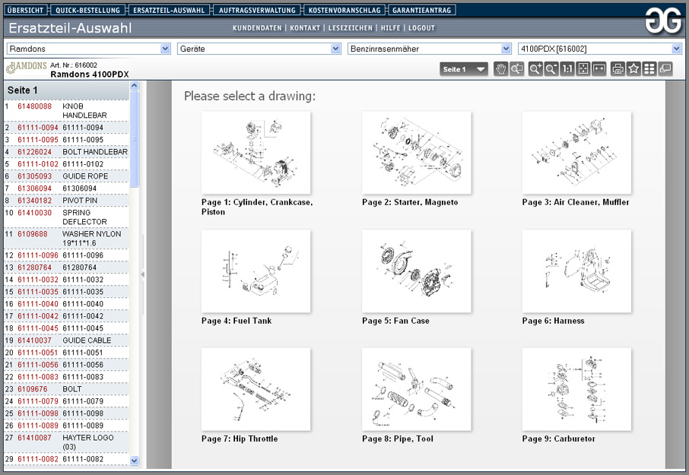This screenshot has width=689, height=475.
Task: Open the Seite 1 page dropdown
Action: tap(465, 69)
